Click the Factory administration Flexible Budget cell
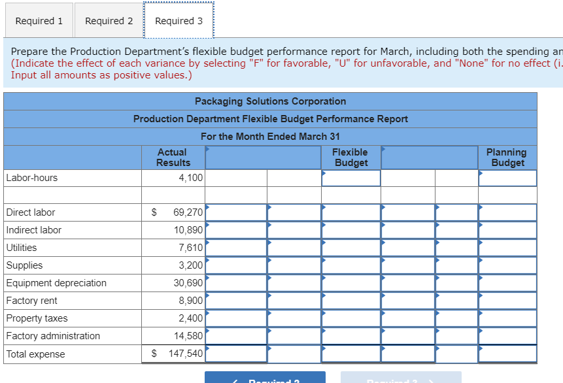Screen dimensions: 563x383 coord(350,336)
